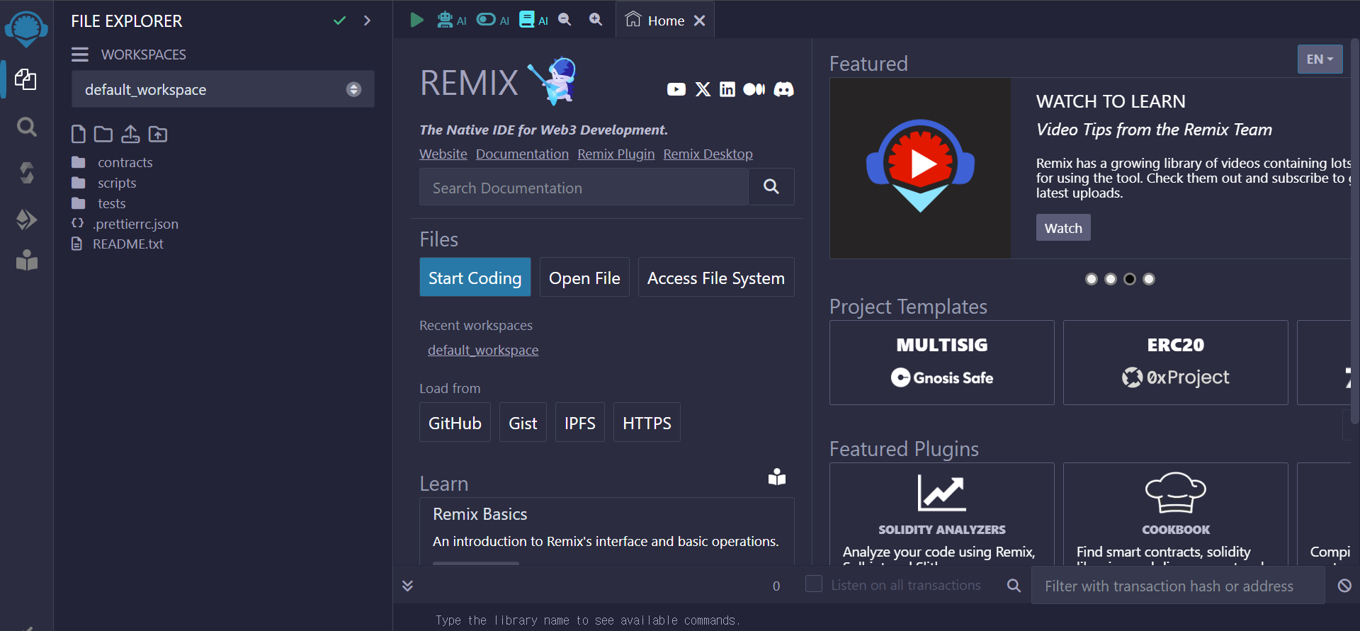Open Remix Discord icon
1360x631 pixels.
click(x=783, y=89)
